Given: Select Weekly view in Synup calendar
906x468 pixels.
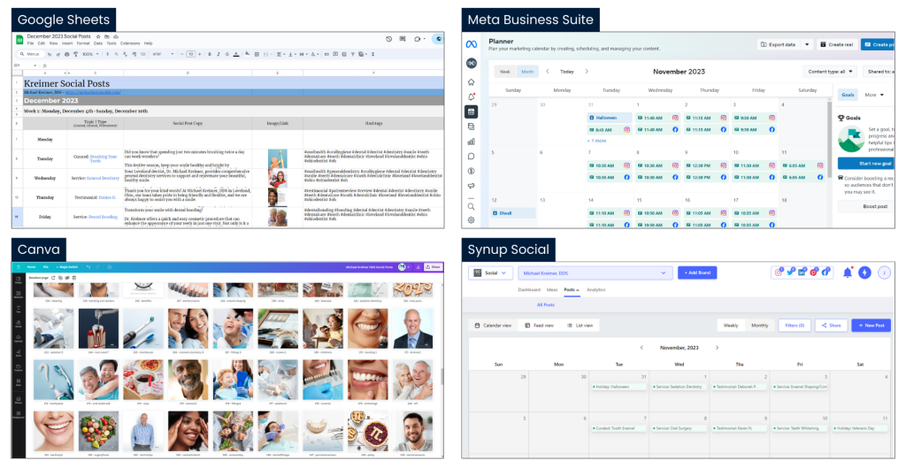Looking at the screenshot, I should (x=731, y=326).
